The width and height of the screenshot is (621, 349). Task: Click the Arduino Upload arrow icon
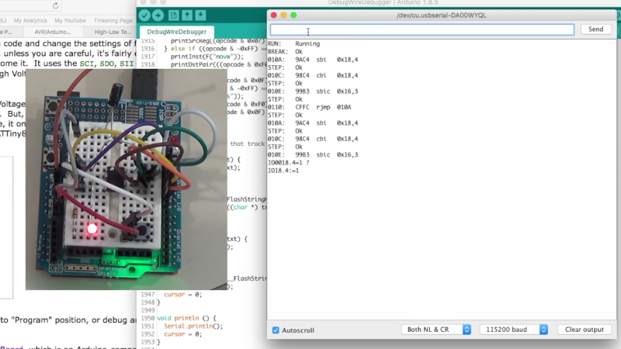click(x=158, y=16)
